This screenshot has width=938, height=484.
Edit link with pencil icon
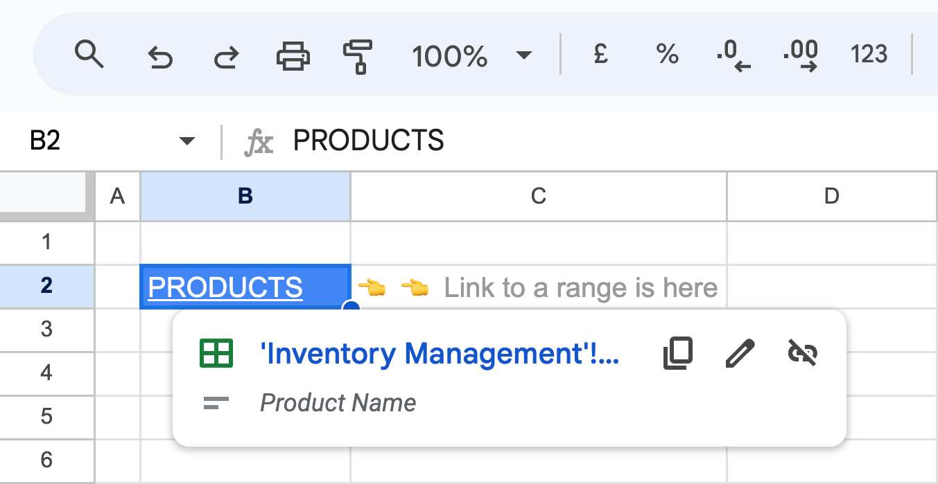[740, 354]
